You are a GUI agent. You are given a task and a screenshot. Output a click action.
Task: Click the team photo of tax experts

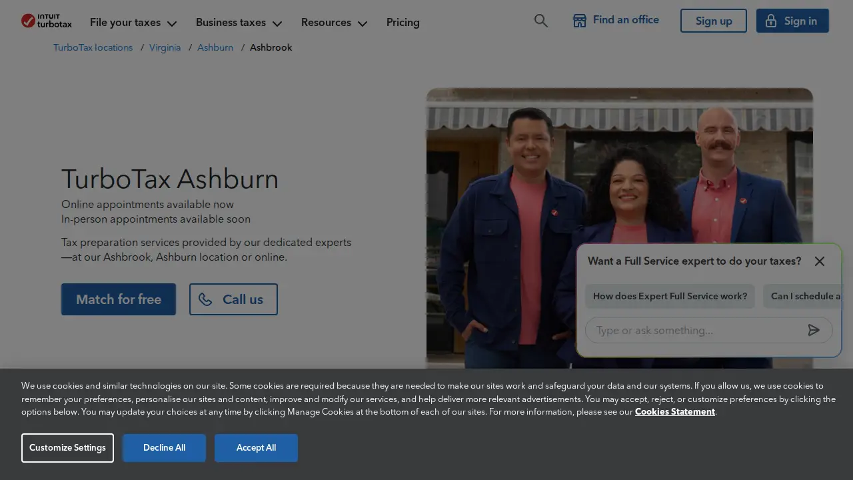coord(620,228)
